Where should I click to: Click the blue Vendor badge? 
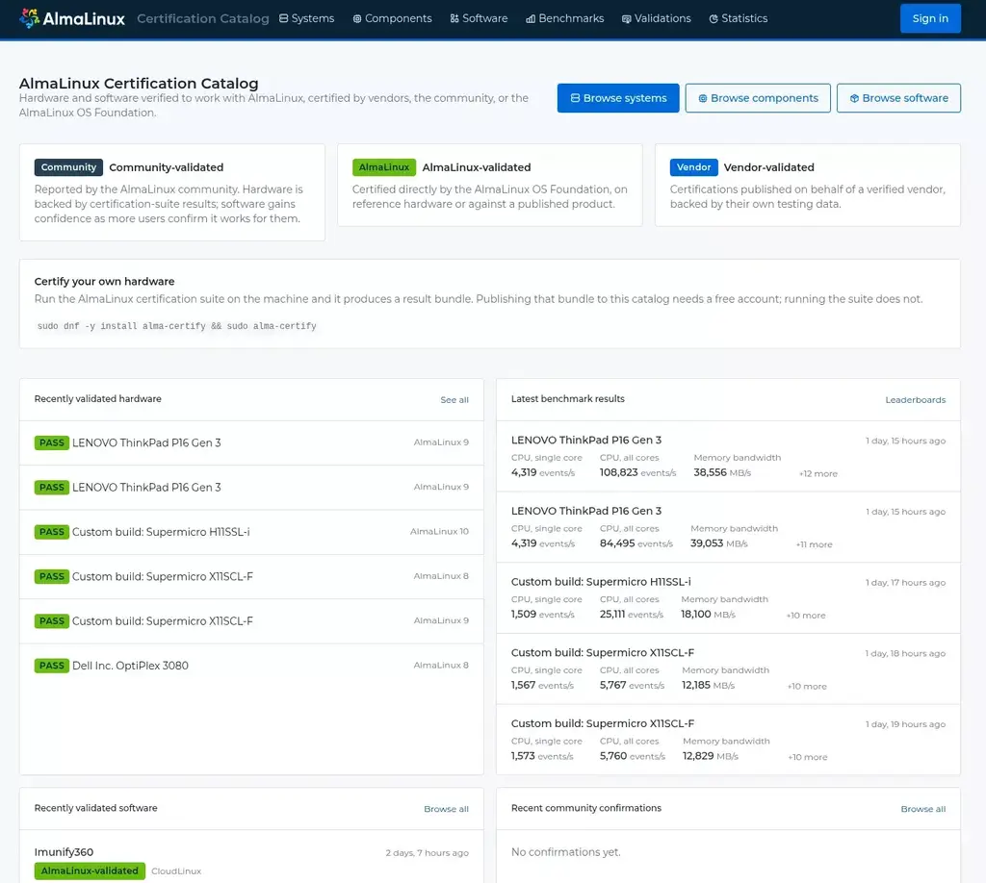pyautogui.click(x=693, y=167)
